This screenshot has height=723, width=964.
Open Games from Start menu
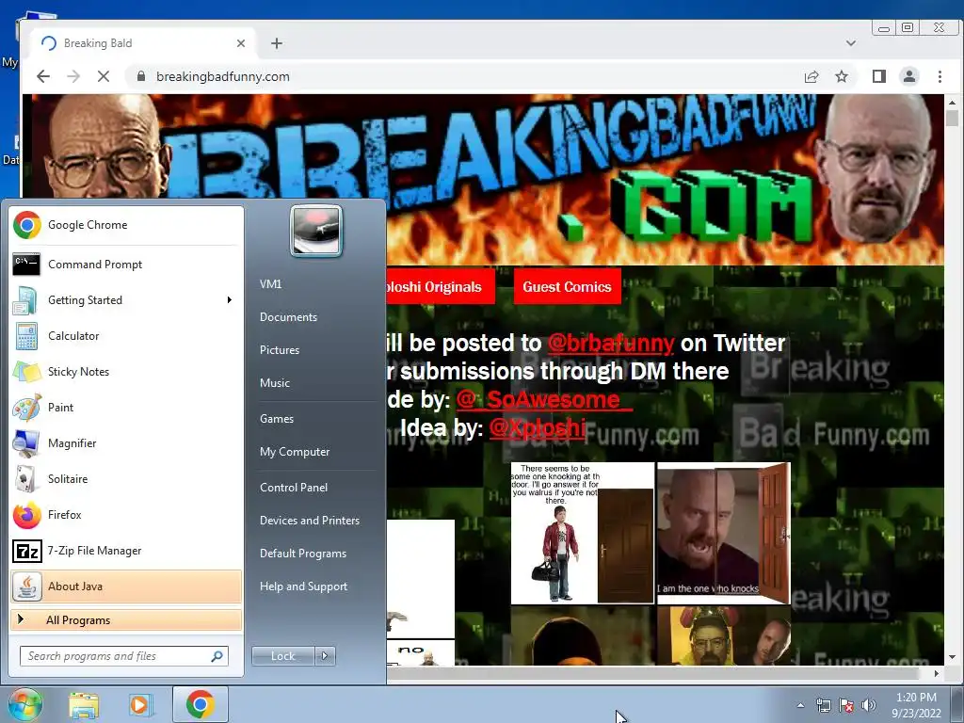coord(277,419)
